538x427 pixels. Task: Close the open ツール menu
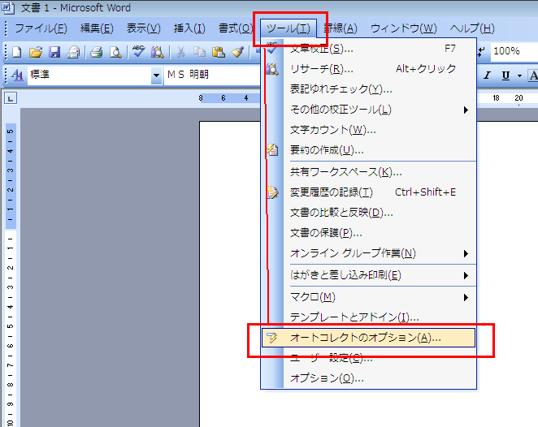click(289, 28)
